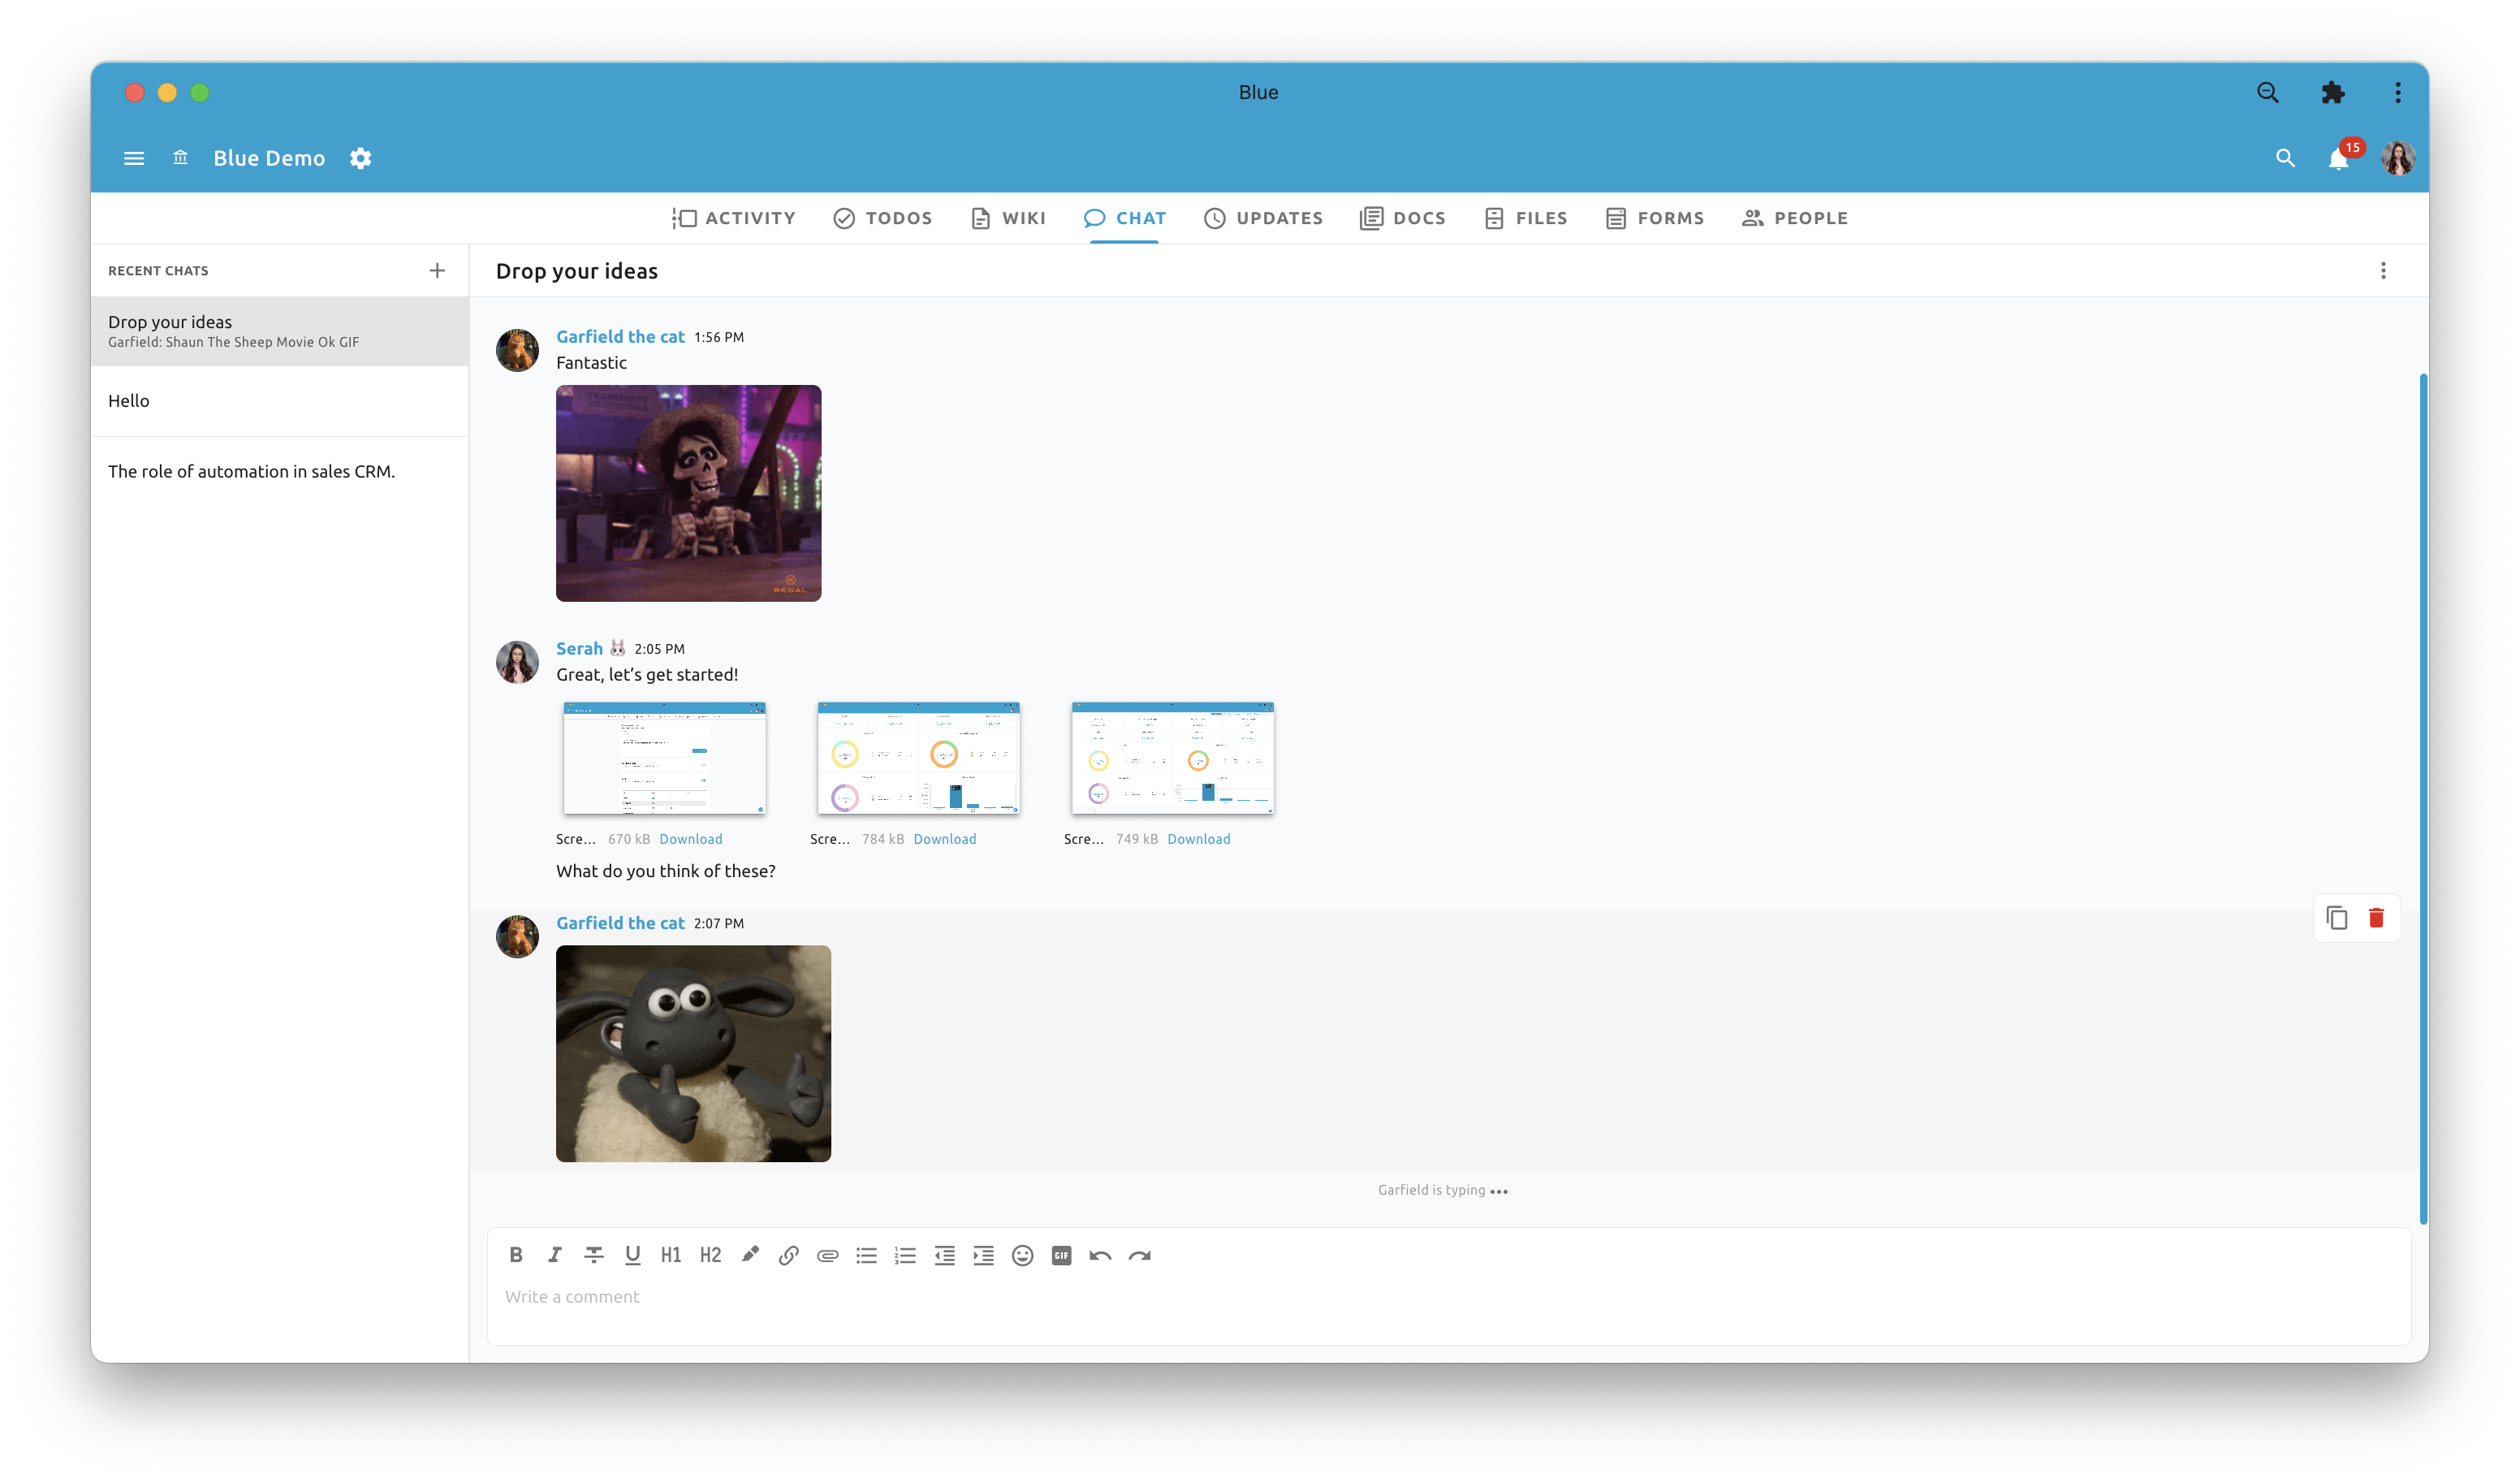Undo last edit in comment editor
2520x1483 pixels.
point(1100,1255)
